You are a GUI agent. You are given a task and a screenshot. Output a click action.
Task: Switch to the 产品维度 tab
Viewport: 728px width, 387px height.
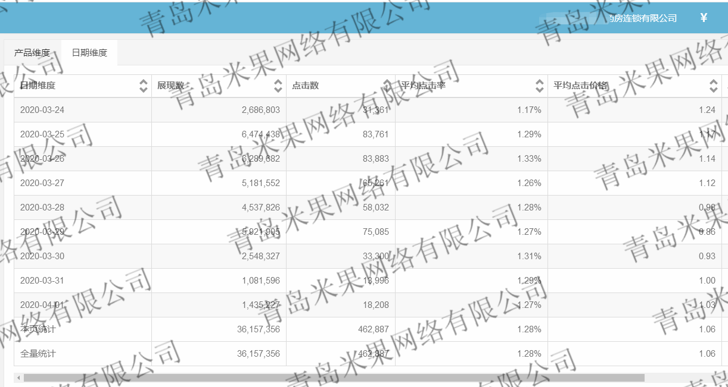pyautogui.click(x=32, y=53)
